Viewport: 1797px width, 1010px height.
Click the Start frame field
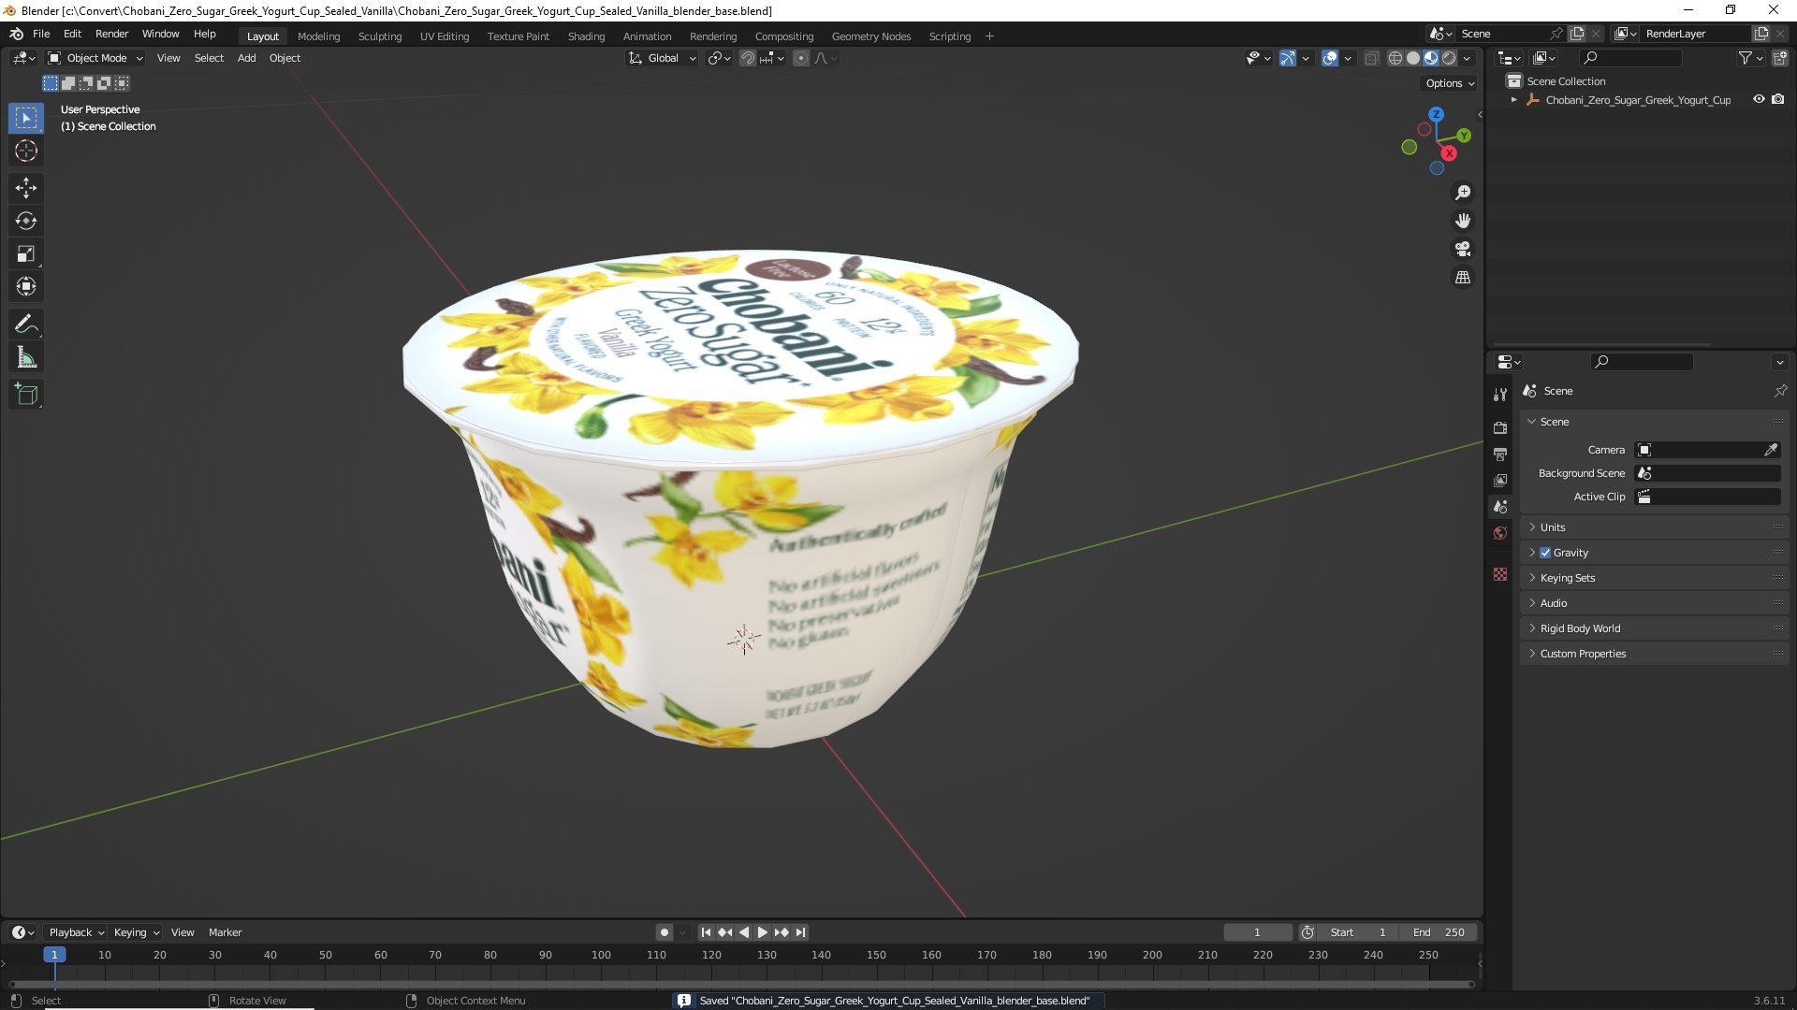(x=1358, y=932)
